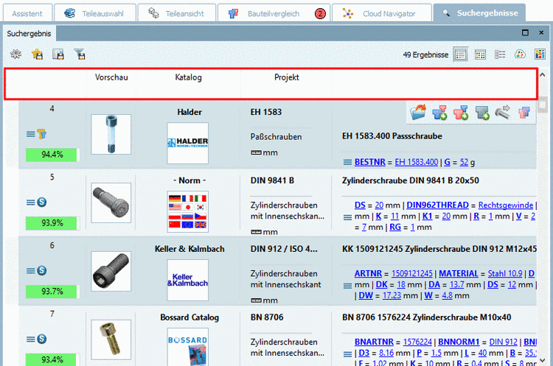Click blue S icon in row 5
This screenshot has height=366, width=553.
coord(41,203)
